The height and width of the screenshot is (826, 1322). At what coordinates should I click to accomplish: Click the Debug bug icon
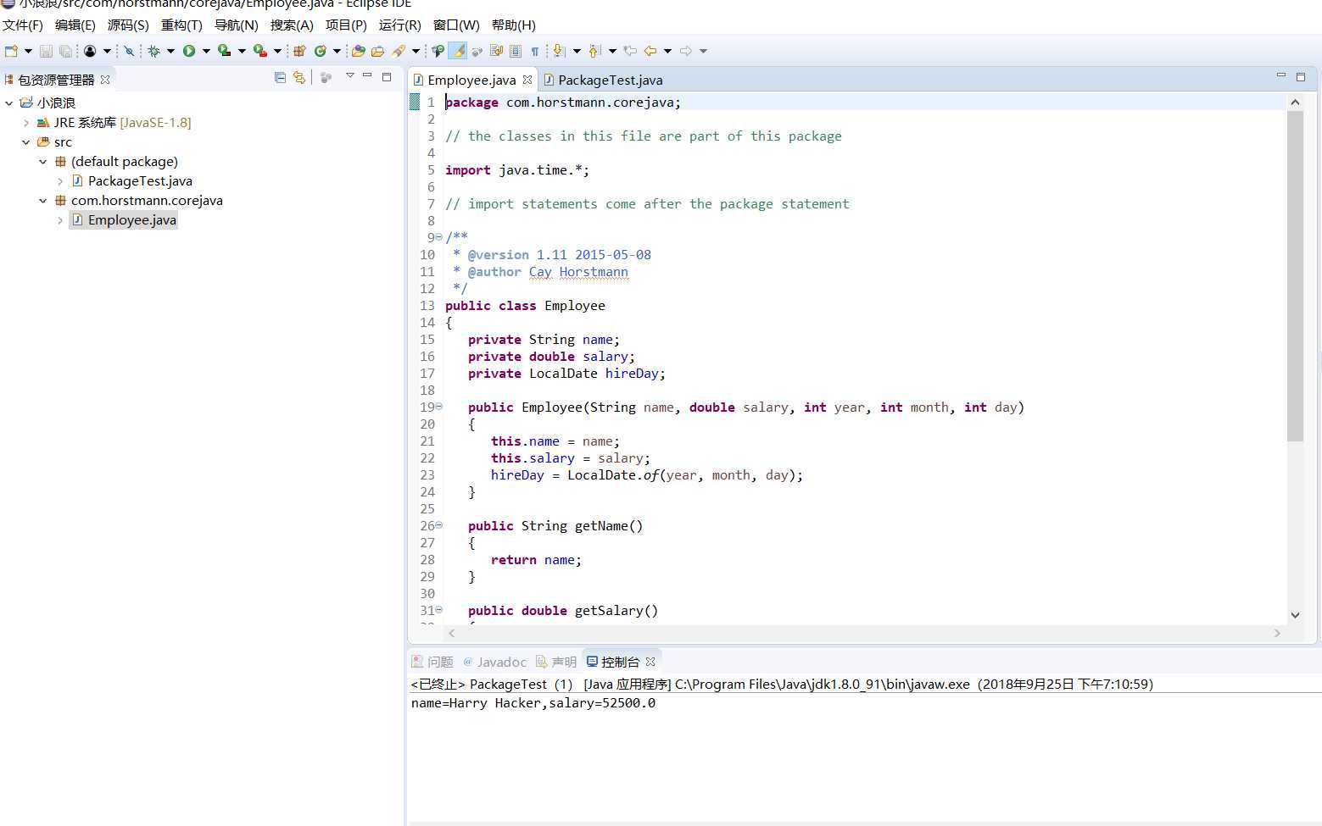point(153,51)
